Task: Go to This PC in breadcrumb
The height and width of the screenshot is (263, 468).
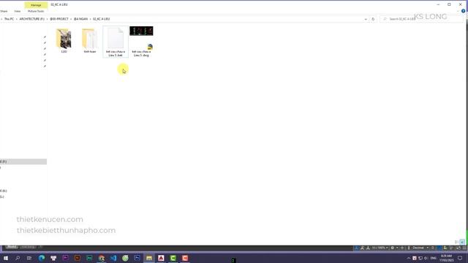Action: click(9, 19)
